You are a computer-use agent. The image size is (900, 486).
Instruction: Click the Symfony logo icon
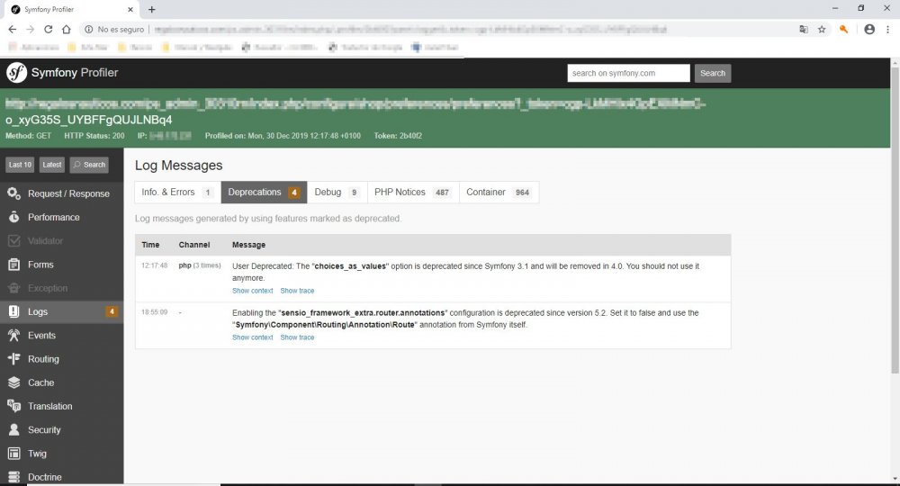16,73
